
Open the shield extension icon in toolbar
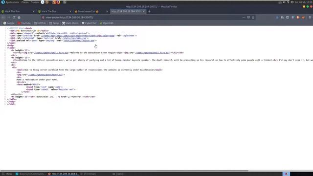(298, 18)
